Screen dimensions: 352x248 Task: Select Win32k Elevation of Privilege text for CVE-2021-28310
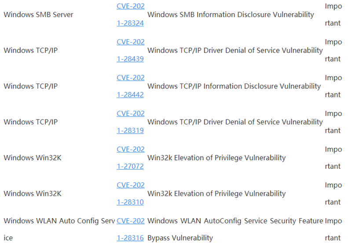pos(216,193)
